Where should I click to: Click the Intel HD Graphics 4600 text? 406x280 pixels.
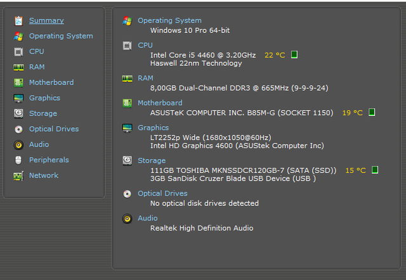pos(237,146)
